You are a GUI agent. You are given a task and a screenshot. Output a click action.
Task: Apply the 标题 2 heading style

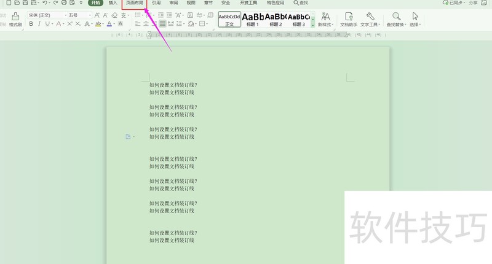click(276, 20)
